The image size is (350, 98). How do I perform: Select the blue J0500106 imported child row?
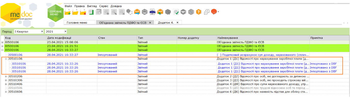tap(15, 55)
